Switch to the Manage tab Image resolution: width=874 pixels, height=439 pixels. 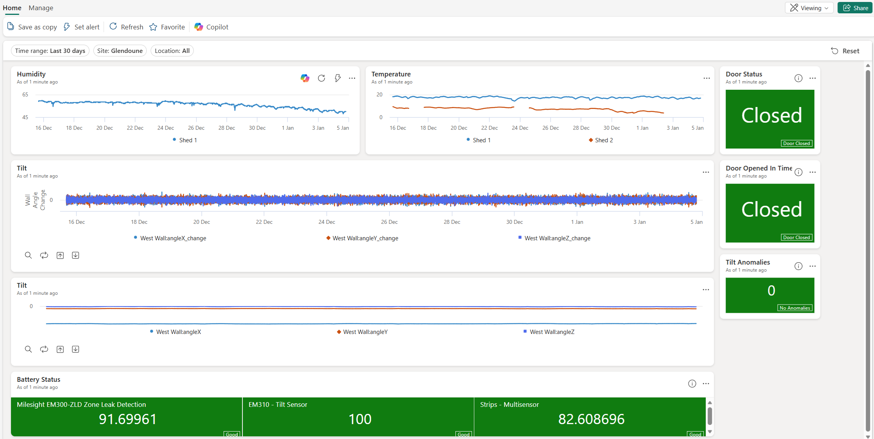point(41,8)
